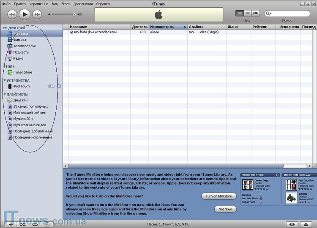317x228 pixels.
Task: Collapse the ПЛЕЙЛИСТЫ section
Action: pyautogui.click(x=5, y=95)
